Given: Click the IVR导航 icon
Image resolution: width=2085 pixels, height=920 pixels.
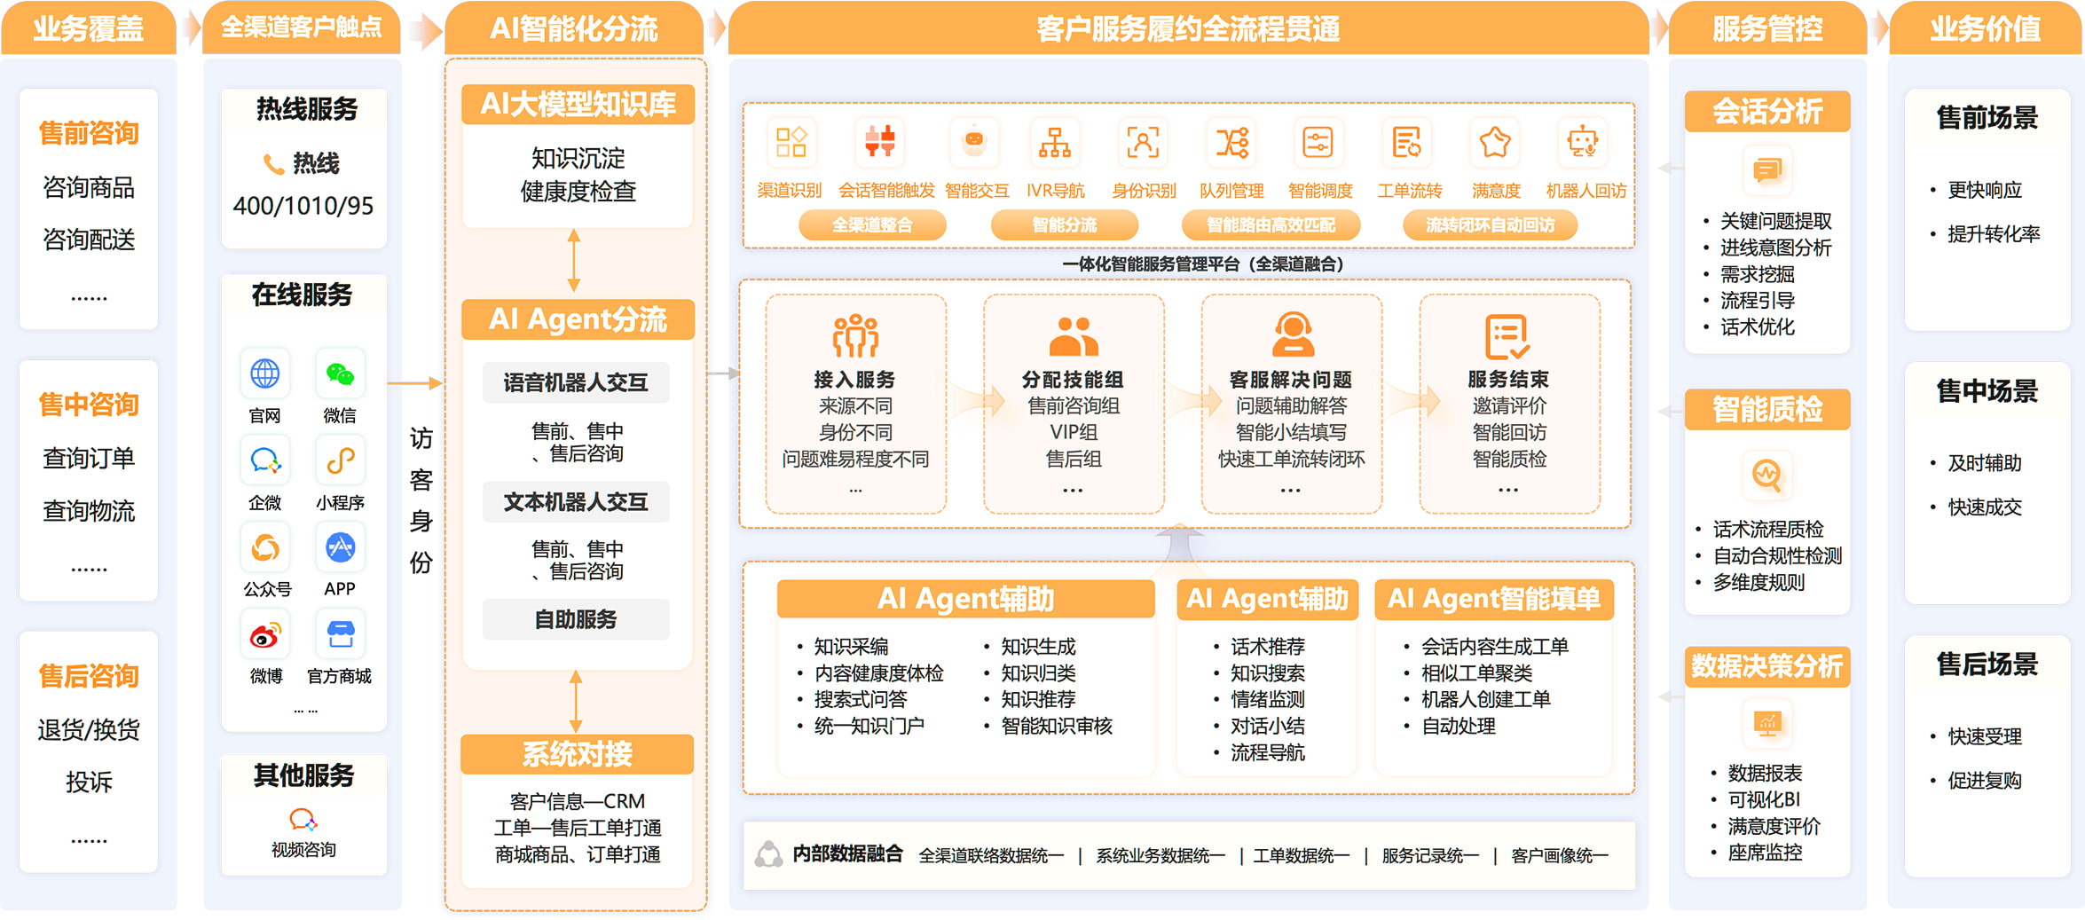Looking at the screenshot, I should [1054, 143].
